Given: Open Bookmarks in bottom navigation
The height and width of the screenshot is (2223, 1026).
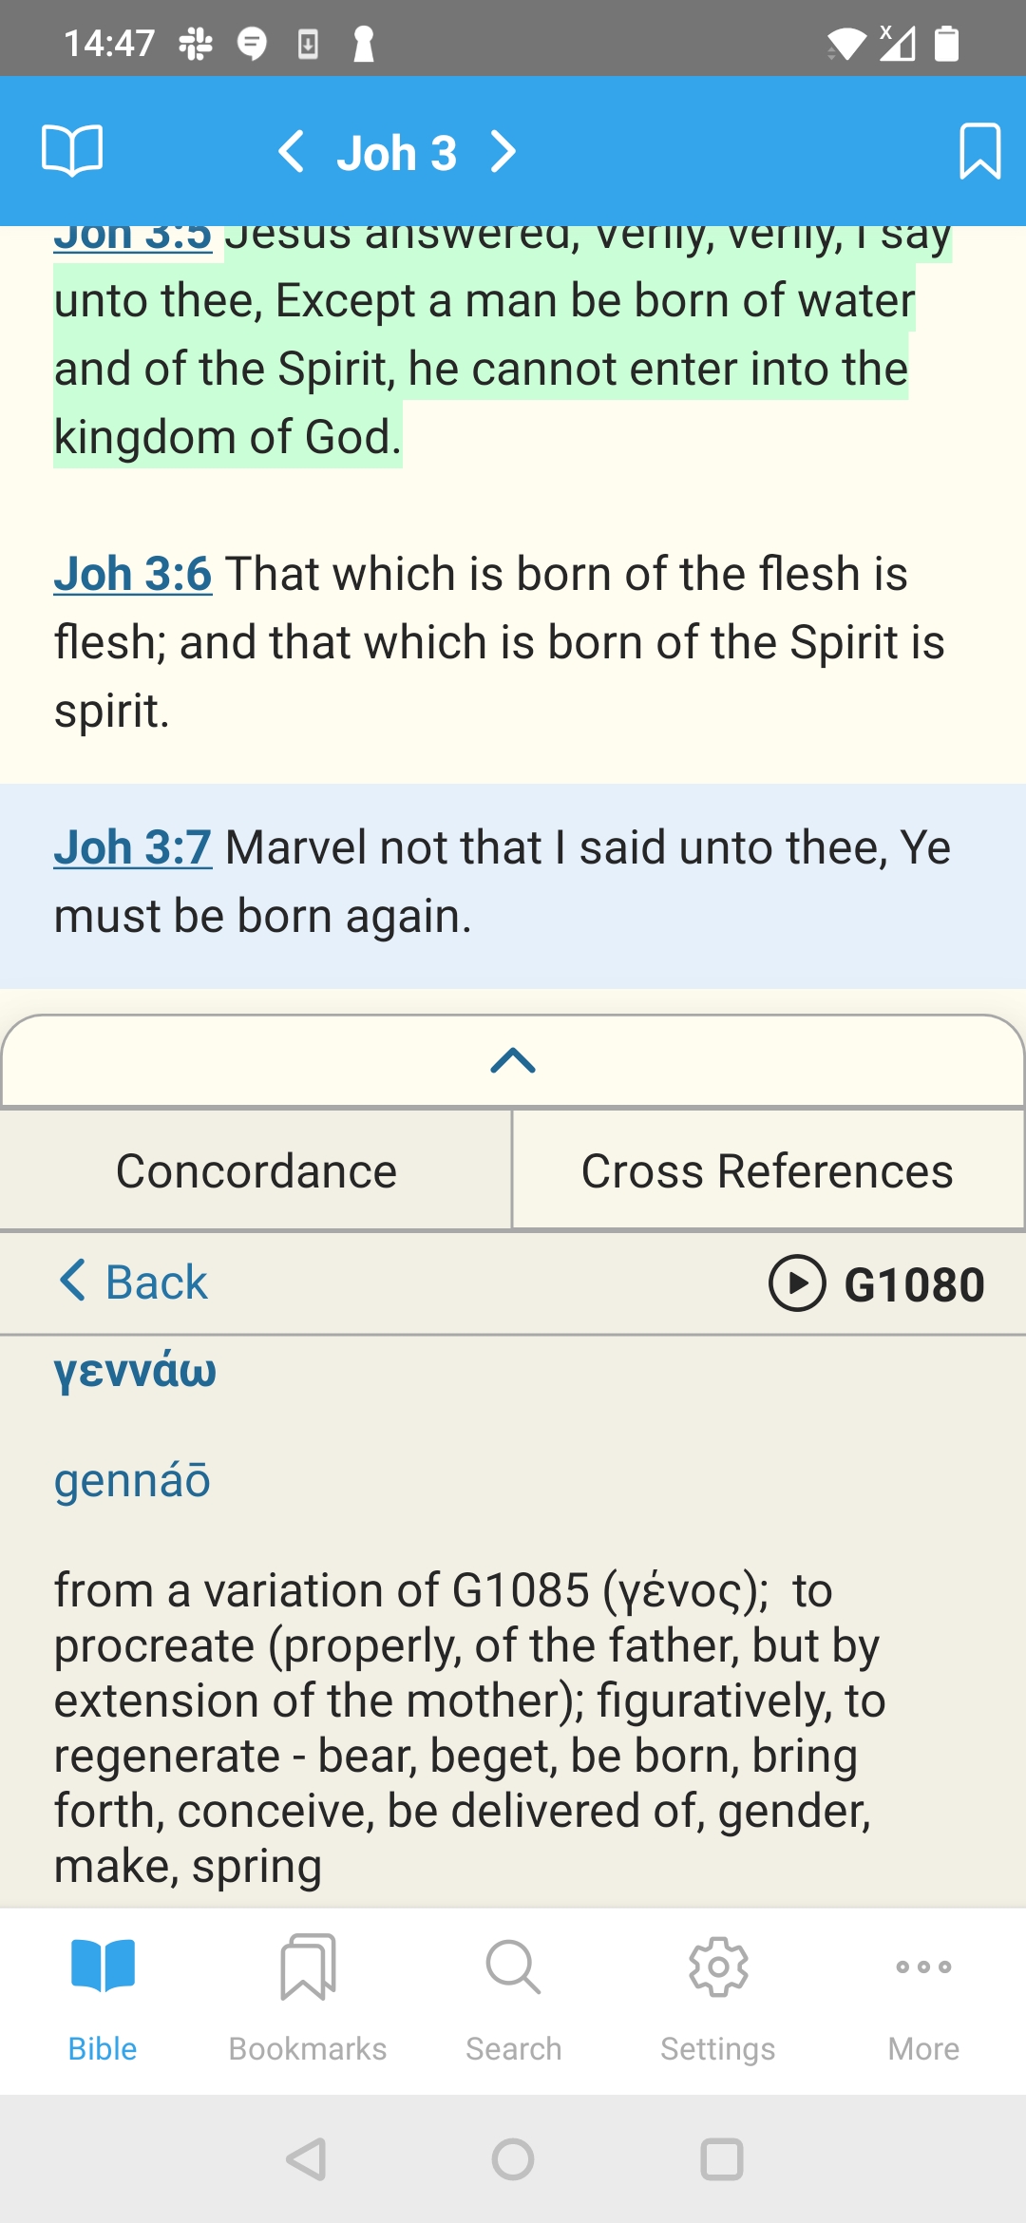Looking at the screenshot, I should click(x=308, y=1999).
